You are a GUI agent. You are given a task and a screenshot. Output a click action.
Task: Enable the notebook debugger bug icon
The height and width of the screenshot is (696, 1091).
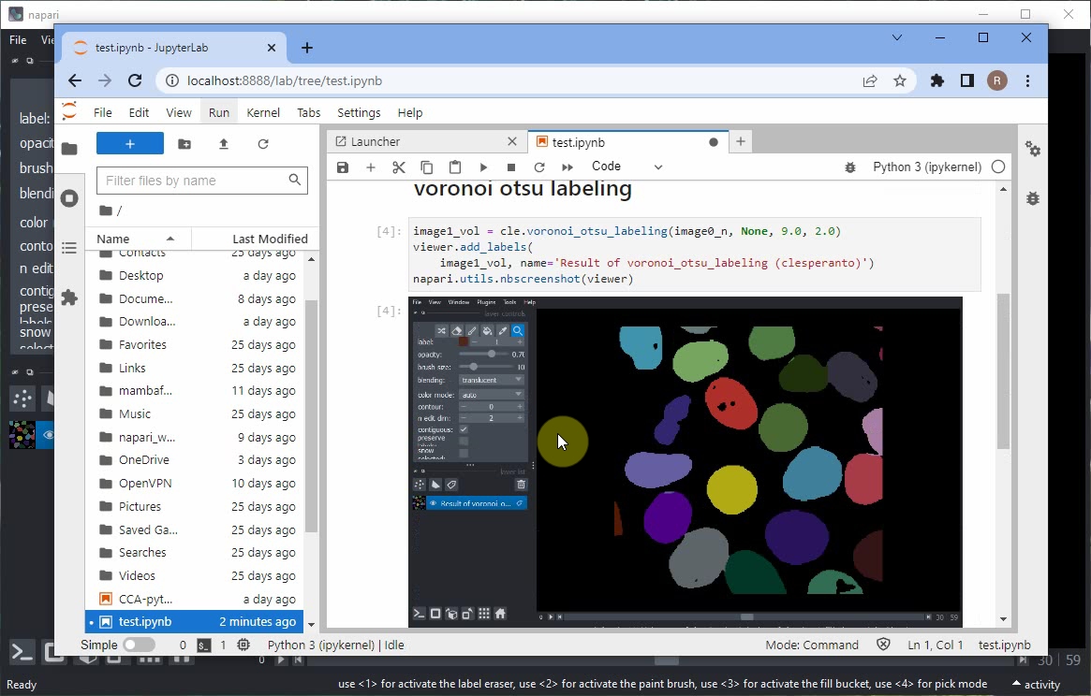tap(850, 167)
